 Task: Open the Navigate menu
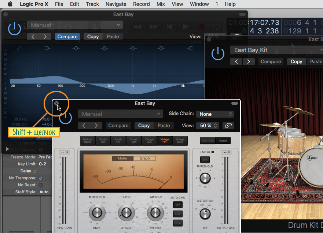(116, 4)
